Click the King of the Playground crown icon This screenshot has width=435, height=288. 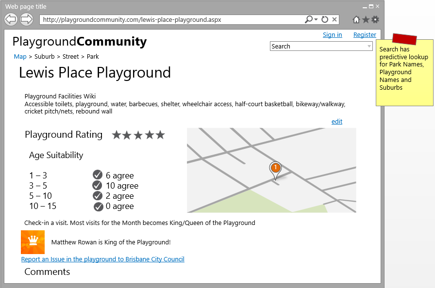coord(33,242)
